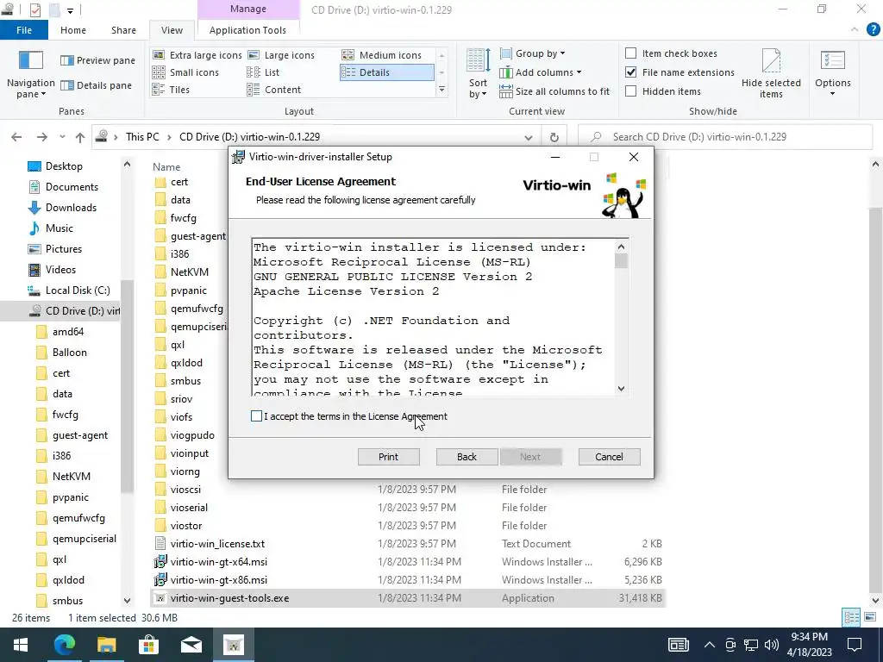Expand the layout gallery more arrow

[441, 90]
